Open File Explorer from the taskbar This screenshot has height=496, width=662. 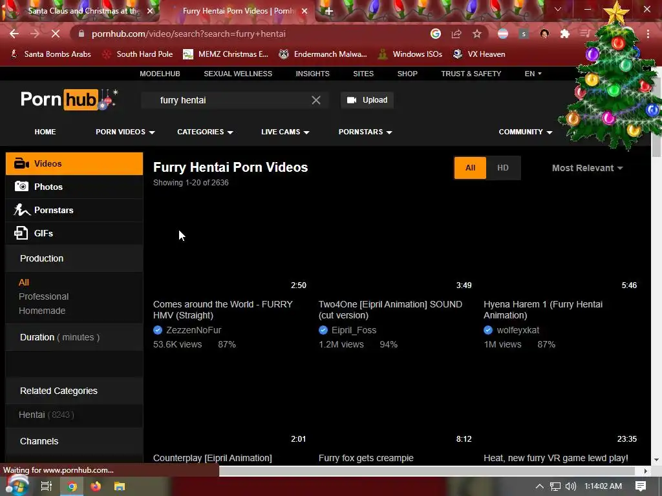120,486
